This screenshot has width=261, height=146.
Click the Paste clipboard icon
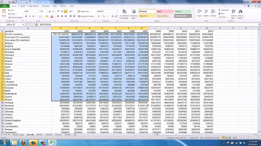pos(4,12)
